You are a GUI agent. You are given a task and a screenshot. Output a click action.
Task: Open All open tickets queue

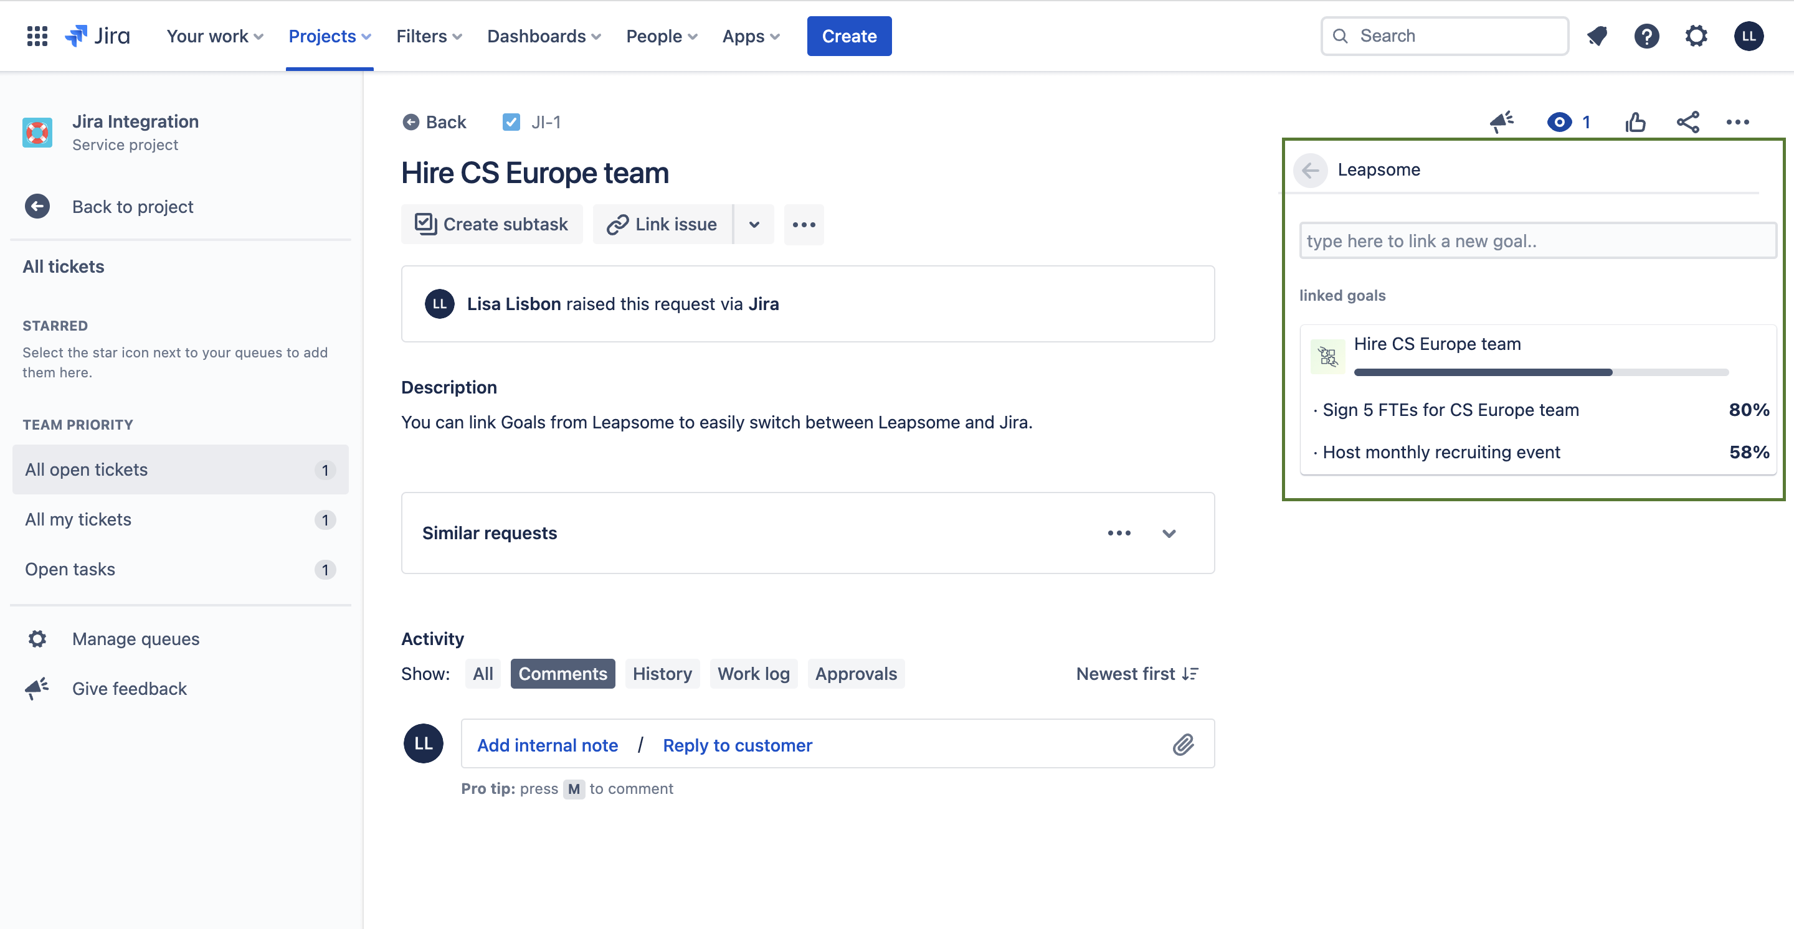pyautogui.click(x=181, y=469)
